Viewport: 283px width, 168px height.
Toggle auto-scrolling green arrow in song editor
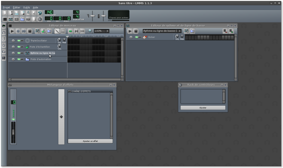pos(70,31)
